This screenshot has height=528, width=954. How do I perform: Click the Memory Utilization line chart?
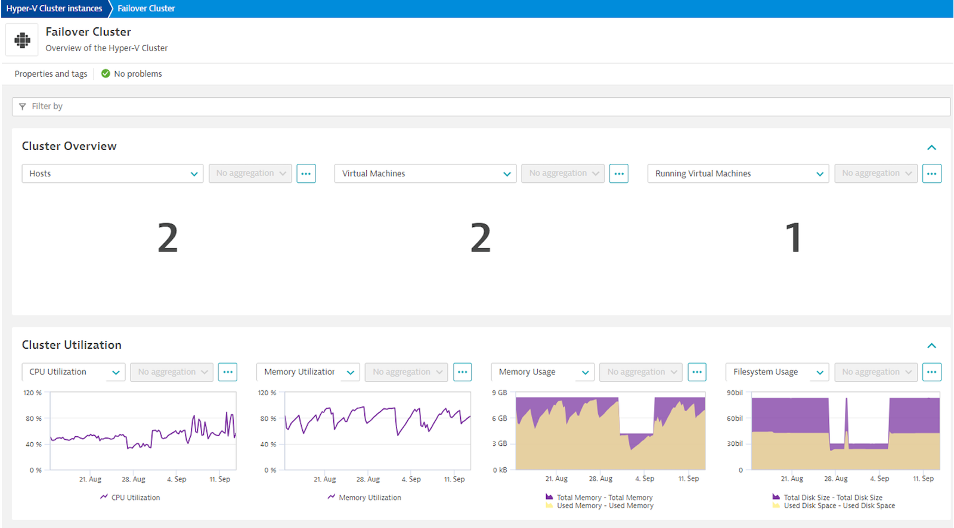click(x=377, y=431)
